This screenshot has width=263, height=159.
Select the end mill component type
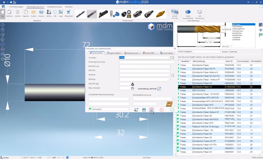point(92,14)
